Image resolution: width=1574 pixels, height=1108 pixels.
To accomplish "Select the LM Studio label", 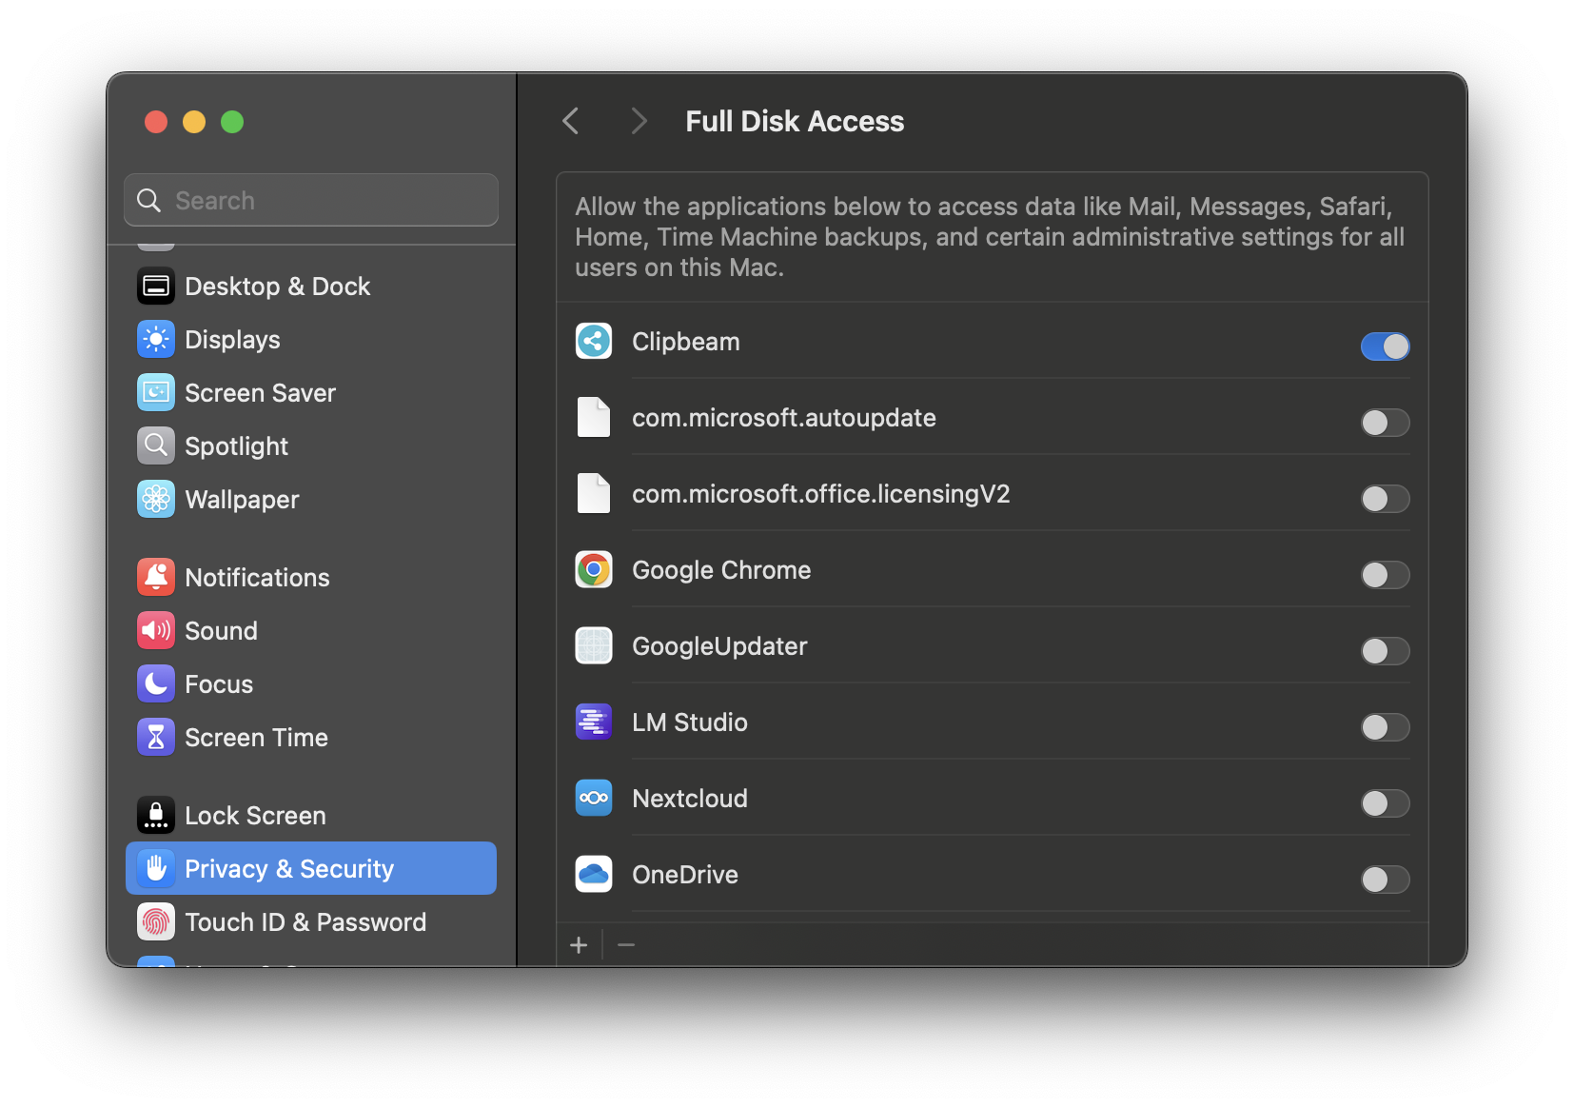I will coord(690,722).
